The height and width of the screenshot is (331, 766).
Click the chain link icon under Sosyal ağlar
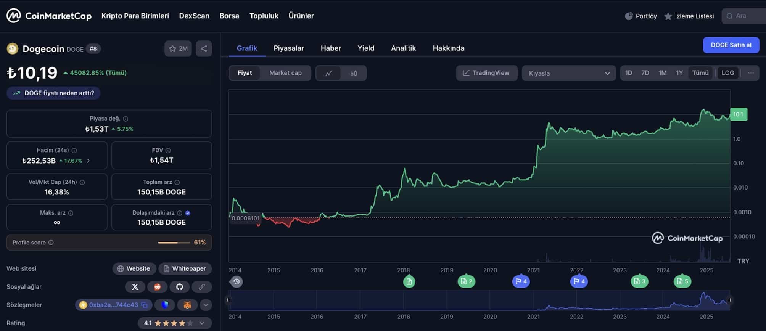[202, 287]
